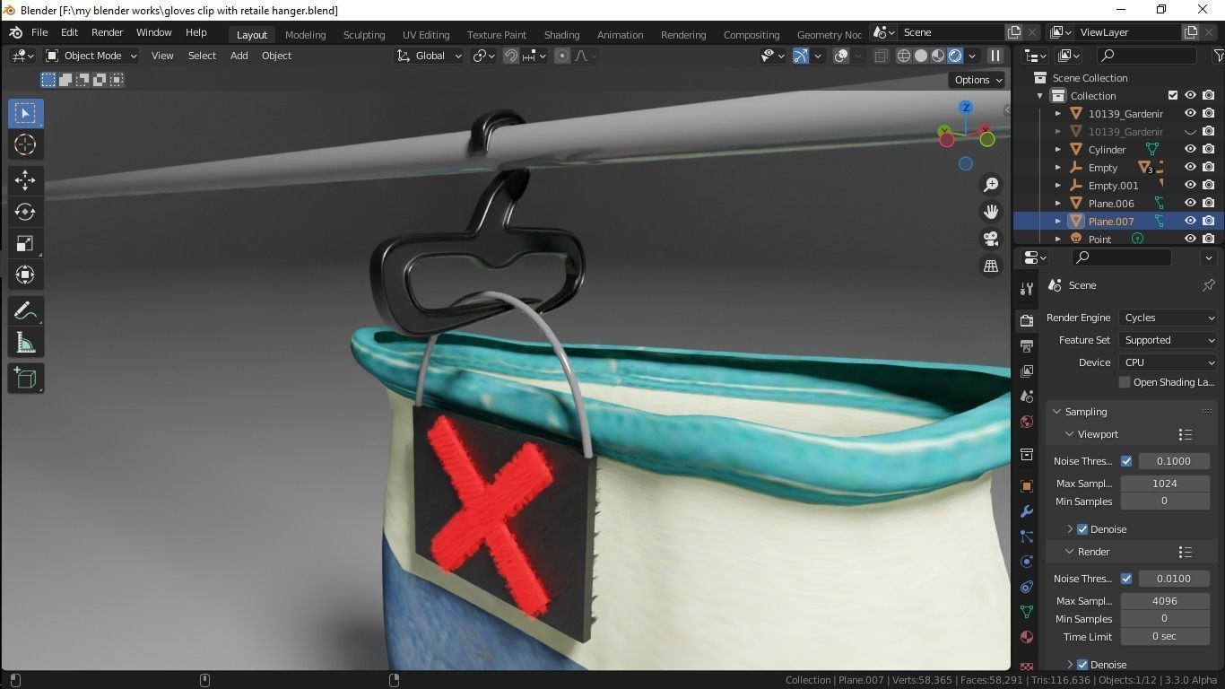Image resolution: width=1225 pixels, height=689 pixels.
Task: Select the Move tool
Action: point(25,180)
